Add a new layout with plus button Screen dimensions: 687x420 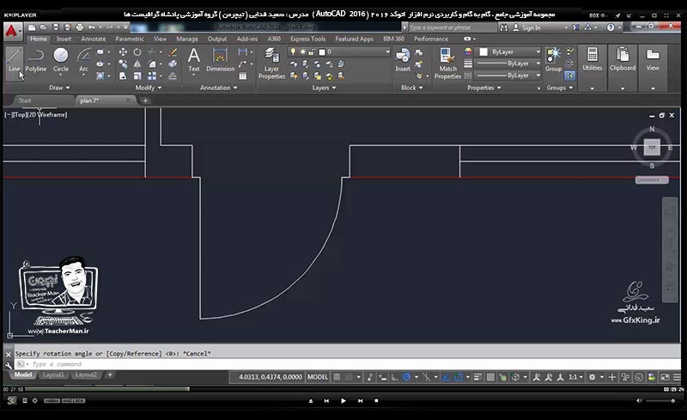pyautogui.click(x=110, y=374)
